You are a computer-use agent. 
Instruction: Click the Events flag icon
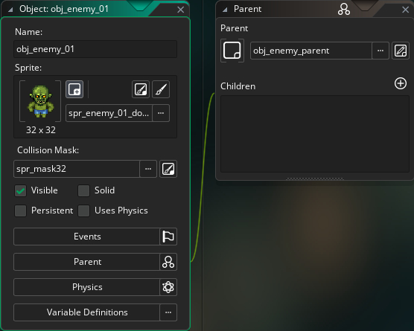click(x=168, y=237)
